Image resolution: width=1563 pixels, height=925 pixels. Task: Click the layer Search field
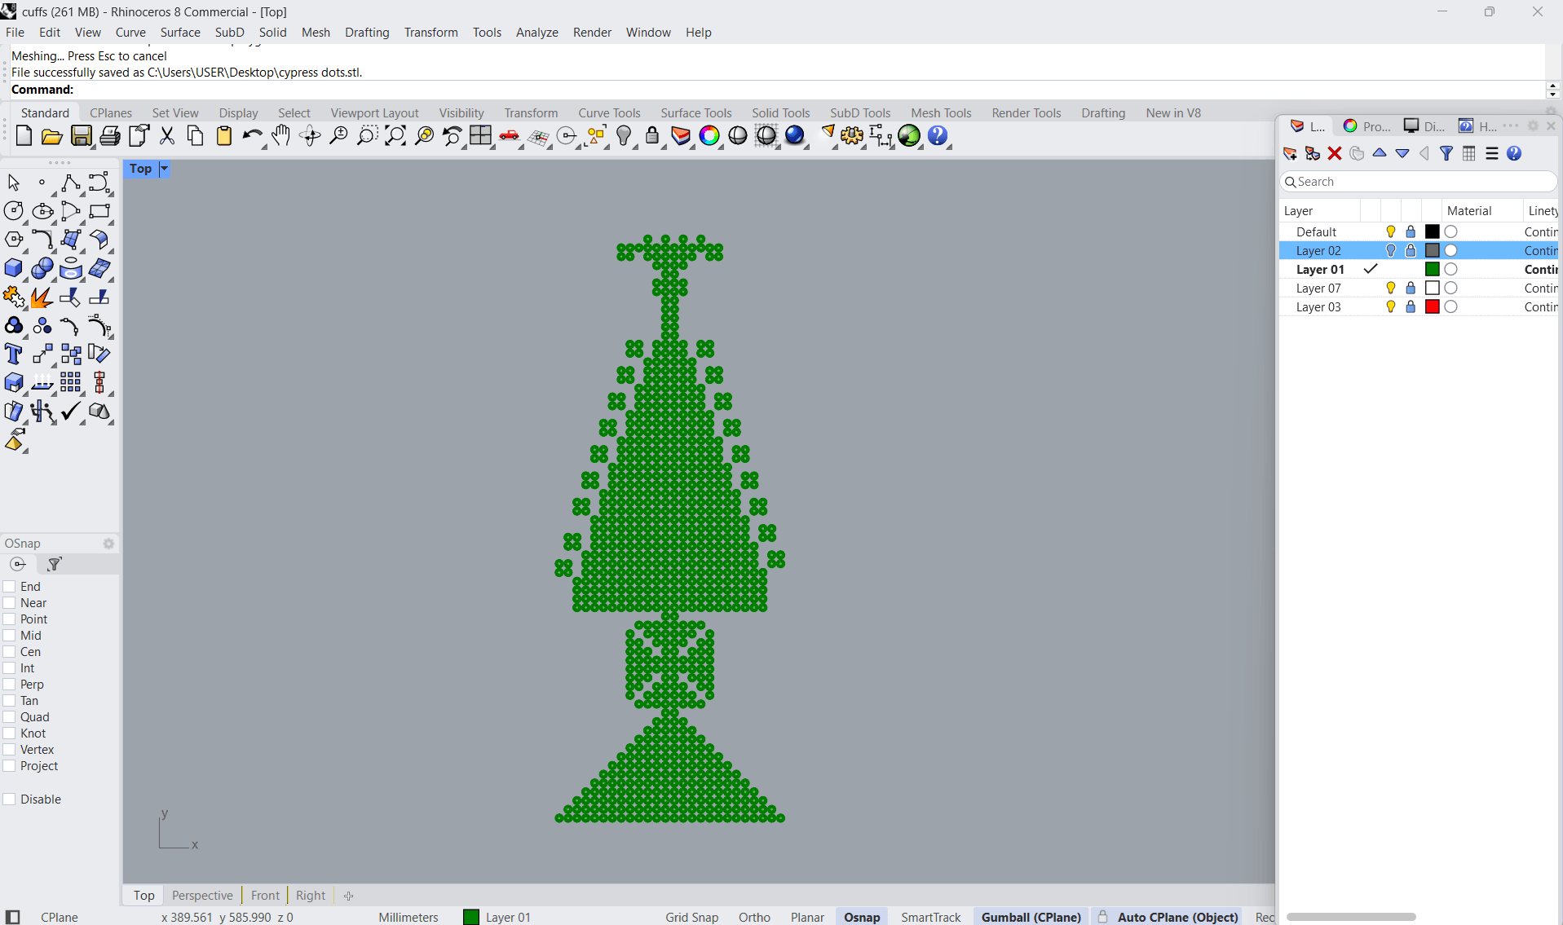[x=1419, y=182]
